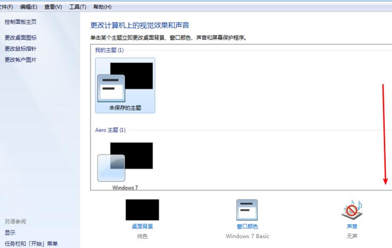This screenshot has width=392, height=248.
Task: Open the 编辑(E) menu
Action: [29, 7]
